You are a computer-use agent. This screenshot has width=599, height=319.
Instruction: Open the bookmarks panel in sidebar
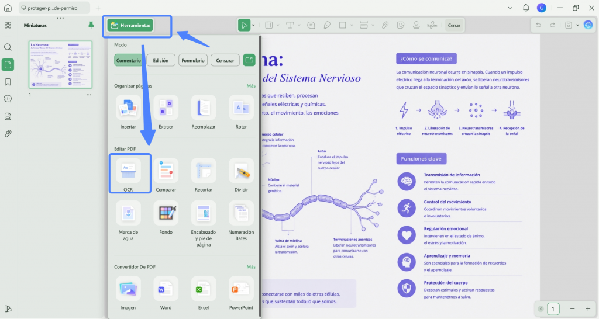pyautogui.click(x=8, y=82)
